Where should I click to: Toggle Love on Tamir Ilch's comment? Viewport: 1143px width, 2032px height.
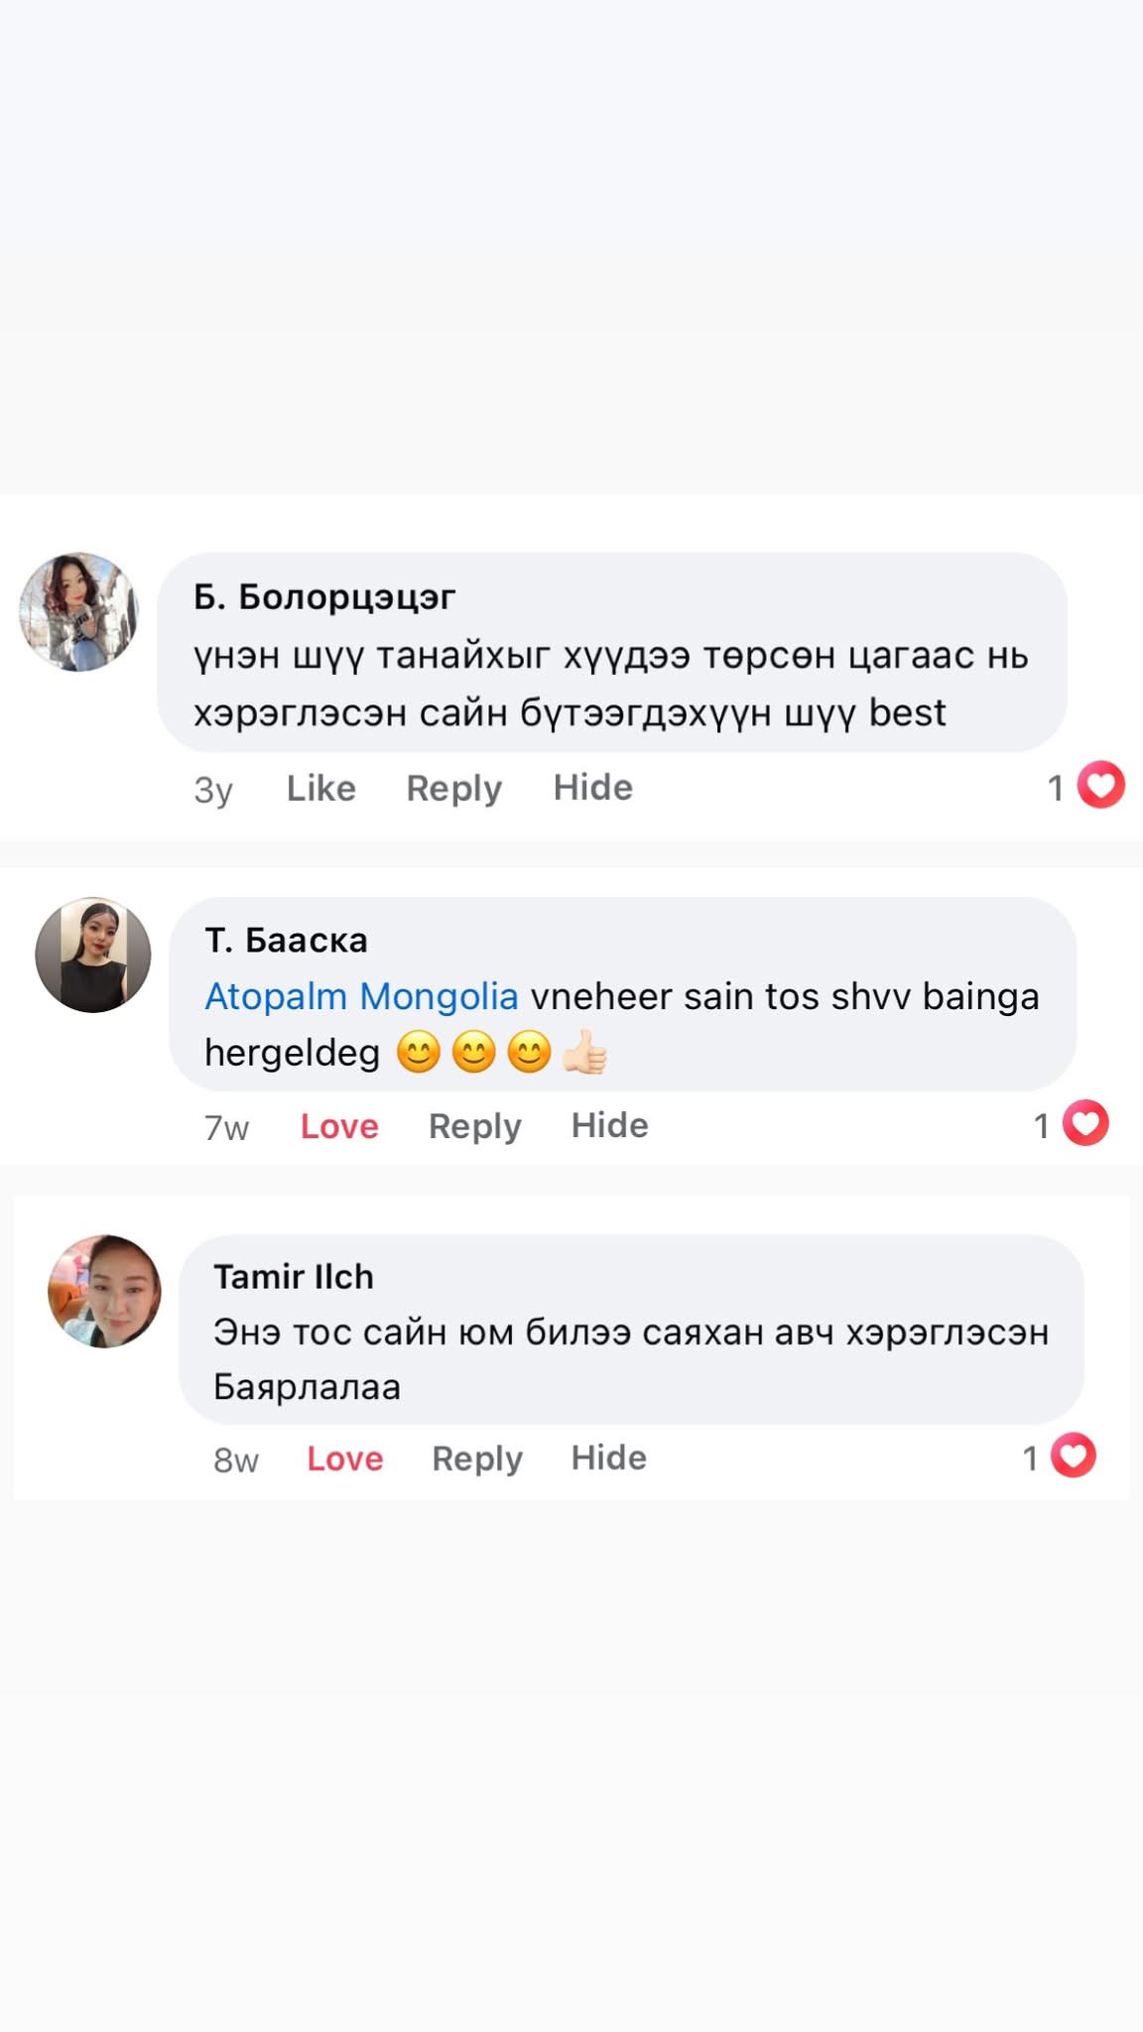click(x=344, y=1459)
